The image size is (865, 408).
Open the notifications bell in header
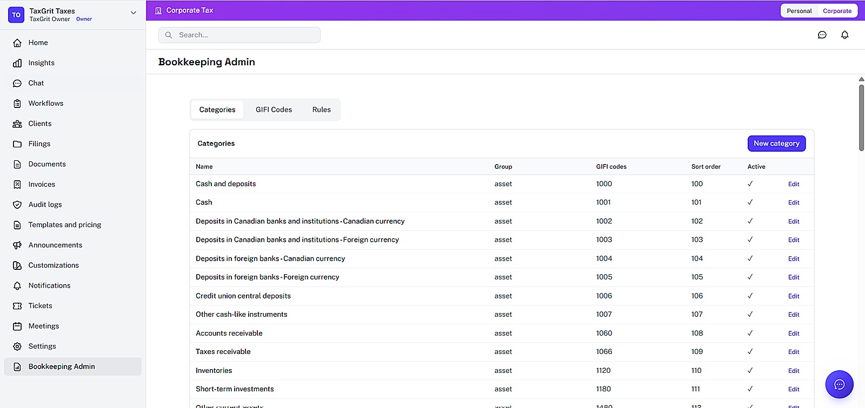844,35
